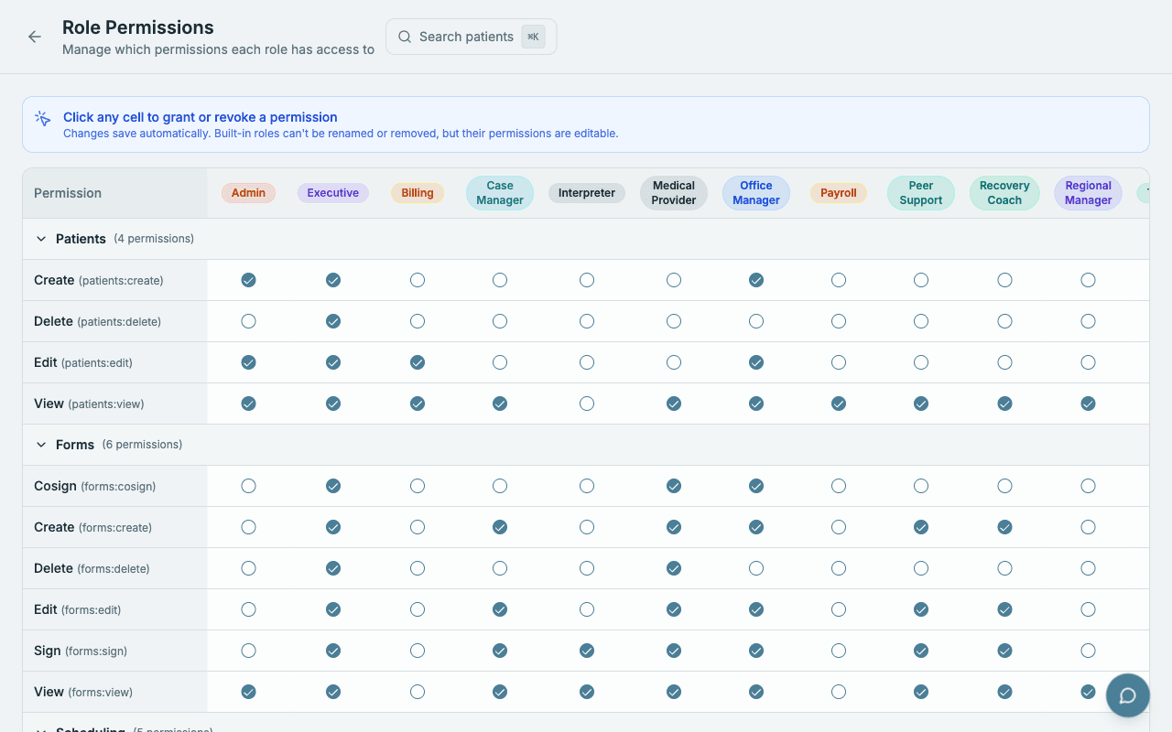Revoke patients:create for Office Manager

[x=756, y=280]
